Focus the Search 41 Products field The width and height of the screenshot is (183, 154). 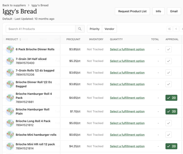click(x=41, y=29)
